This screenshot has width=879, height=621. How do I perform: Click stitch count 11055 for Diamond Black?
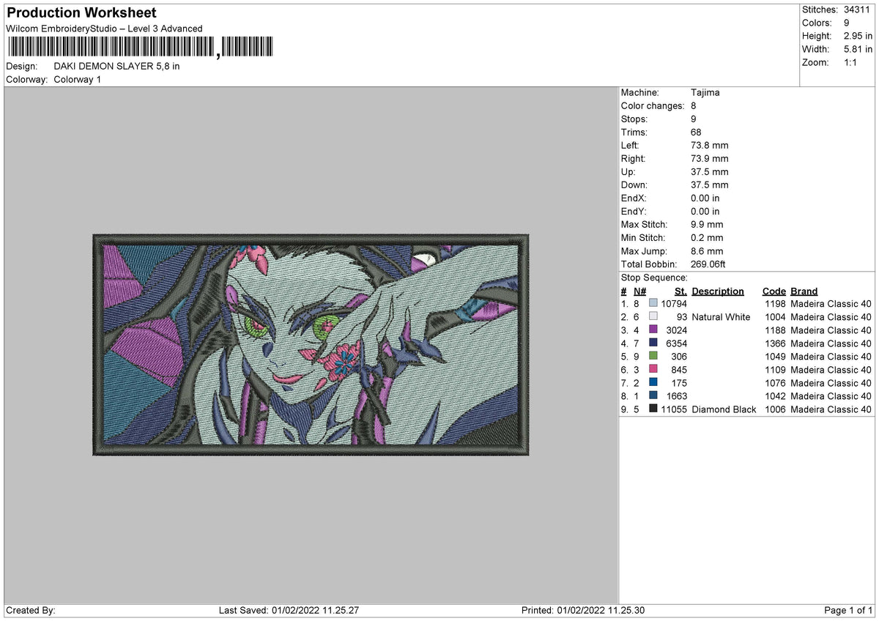point(674,409)
